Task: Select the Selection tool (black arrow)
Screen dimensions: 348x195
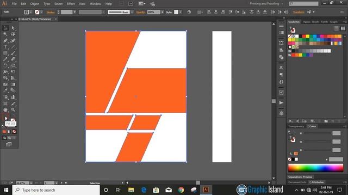Action: coord(5,28)
